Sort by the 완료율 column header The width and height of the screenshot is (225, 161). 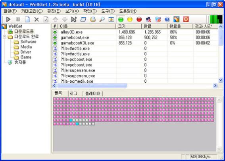[180, 26]
